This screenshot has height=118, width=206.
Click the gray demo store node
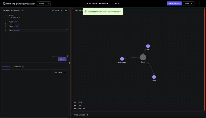pyautogui.click(x=143, y=57)
